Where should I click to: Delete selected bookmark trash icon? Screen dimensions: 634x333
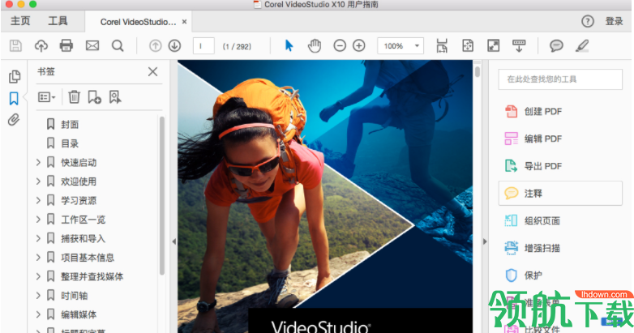pyautogui.click(x=74, y=97)
